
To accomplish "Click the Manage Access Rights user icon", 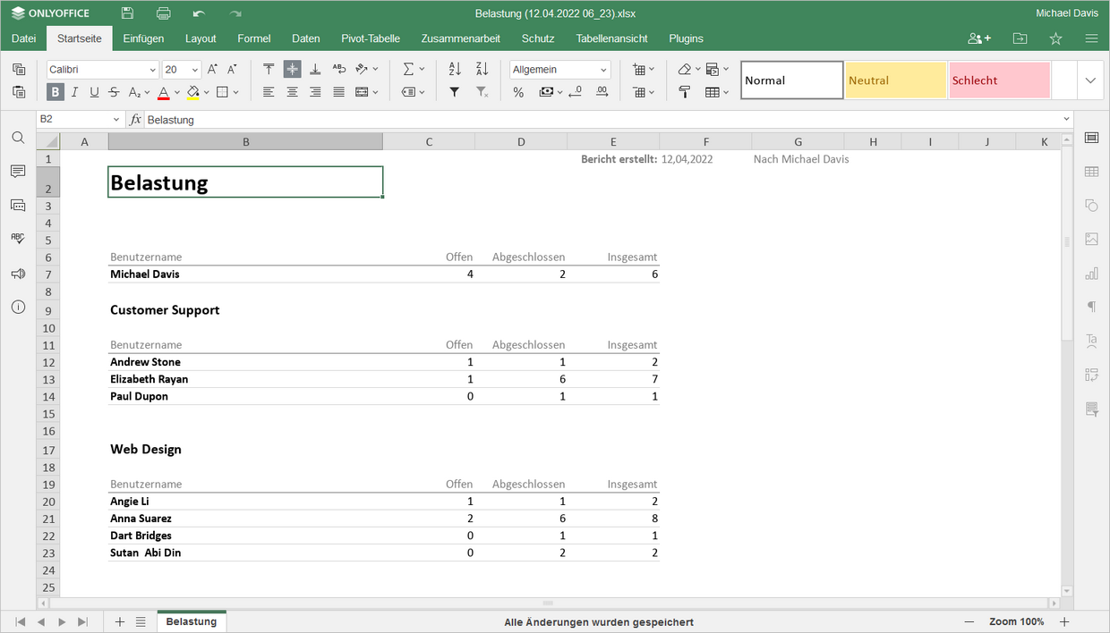I will tap(979, 38).
